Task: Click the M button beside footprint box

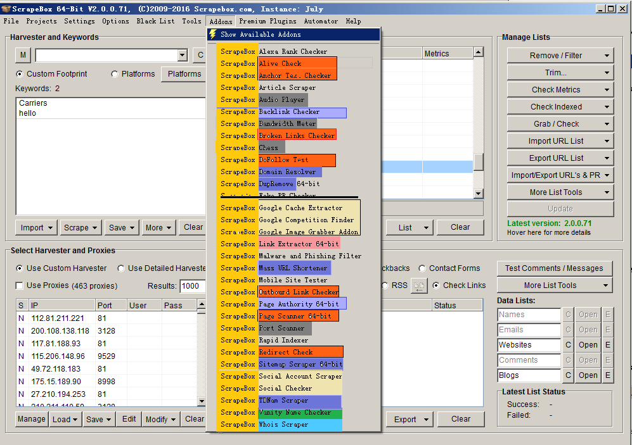Action: coord(23,55)
